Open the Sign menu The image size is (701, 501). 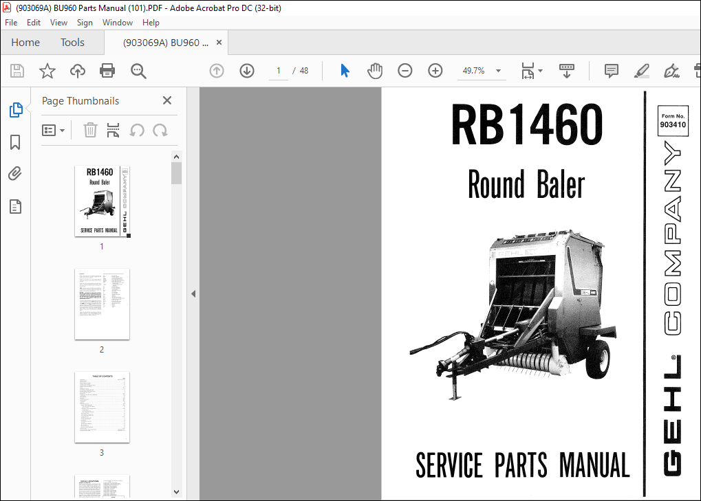click(x=85, y=23)
